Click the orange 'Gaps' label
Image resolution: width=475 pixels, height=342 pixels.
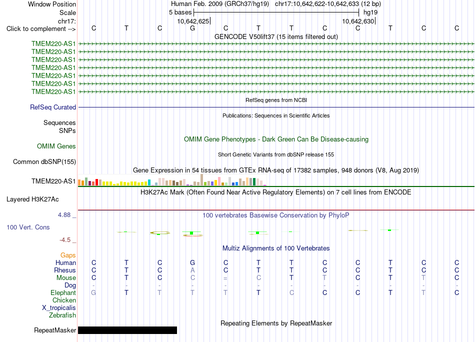pyautogui.click(x=68, y=255)
